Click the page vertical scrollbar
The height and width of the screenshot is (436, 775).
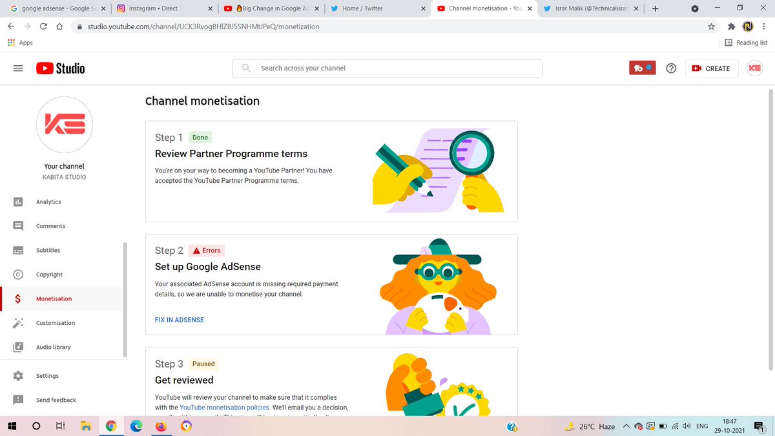point(771,231)
